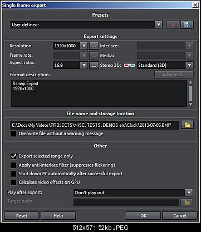Click the format description scroll down arrow
Image resolution: width=201 pixels, height=232 pixels.
[x=190, y=105]
